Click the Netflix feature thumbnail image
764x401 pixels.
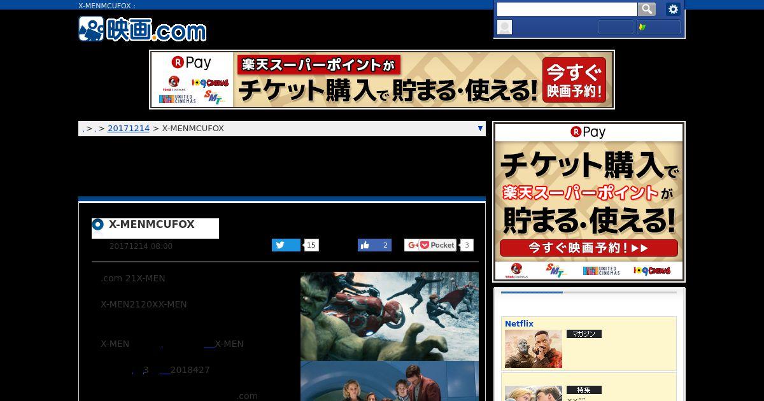pos(534,349)
